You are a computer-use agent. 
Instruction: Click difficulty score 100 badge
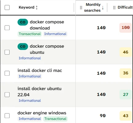[x=126, y=28]
